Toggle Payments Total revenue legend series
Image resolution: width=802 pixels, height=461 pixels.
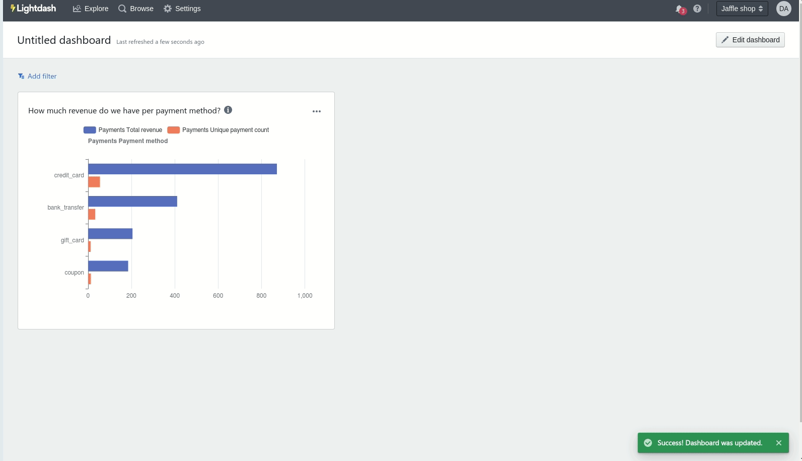[123, 130]
